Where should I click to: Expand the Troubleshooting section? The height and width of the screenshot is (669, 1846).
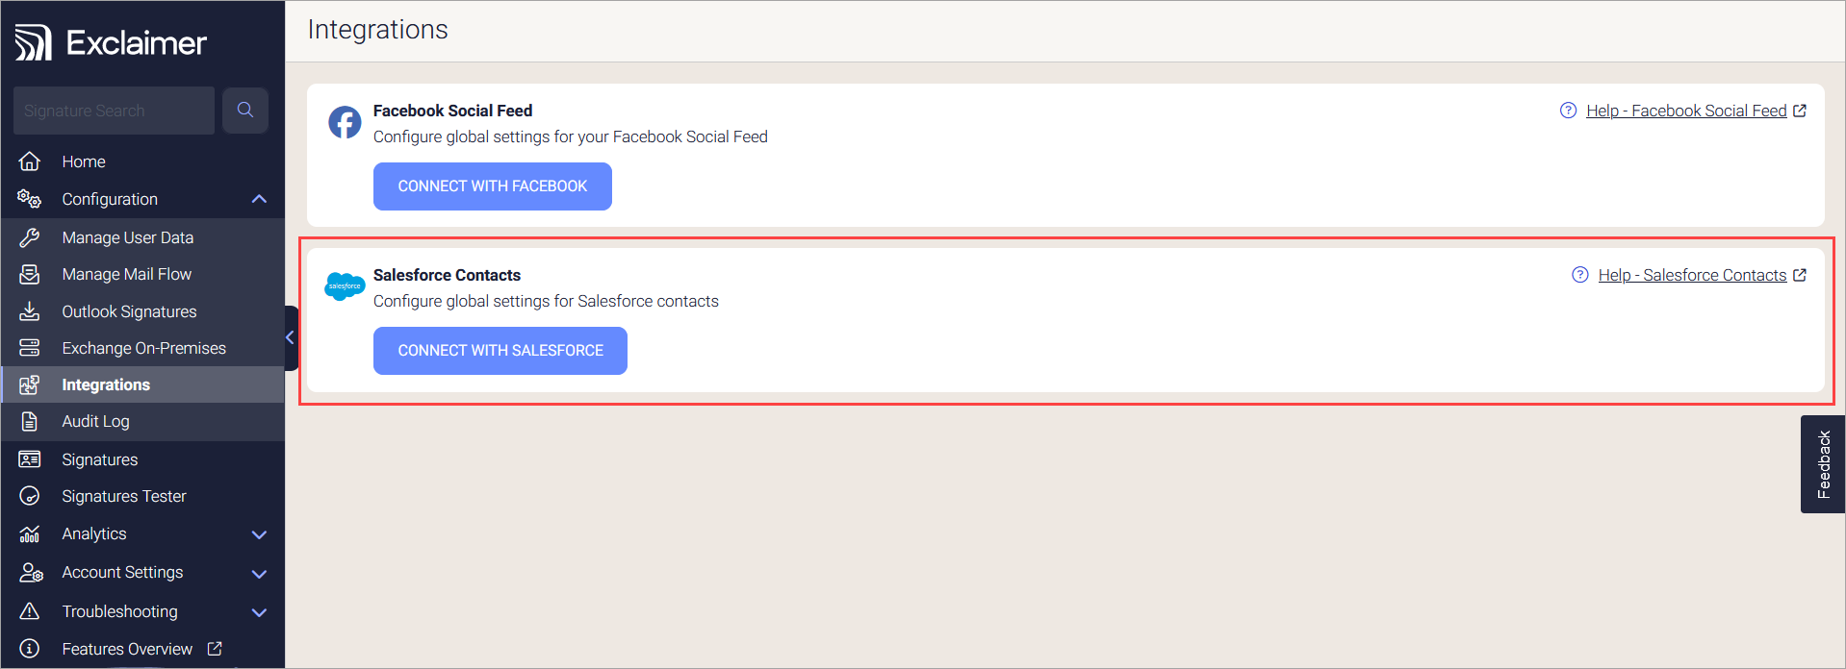point(258,611)
